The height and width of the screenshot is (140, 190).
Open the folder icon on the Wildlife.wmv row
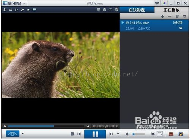(181, 28)
